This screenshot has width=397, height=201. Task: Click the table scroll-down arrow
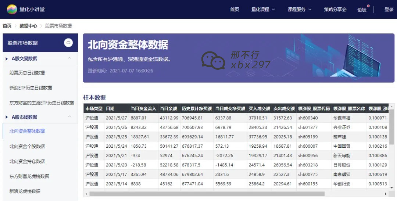pos(392,188)
